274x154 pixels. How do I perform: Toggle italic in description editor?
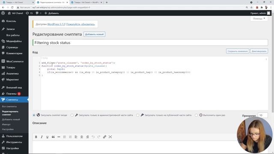(x=42, y=137)
